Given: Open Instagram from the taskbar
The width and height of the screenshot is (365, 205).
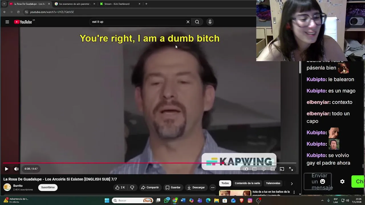Looking at the screenshot, I should [x=250, y=200].
